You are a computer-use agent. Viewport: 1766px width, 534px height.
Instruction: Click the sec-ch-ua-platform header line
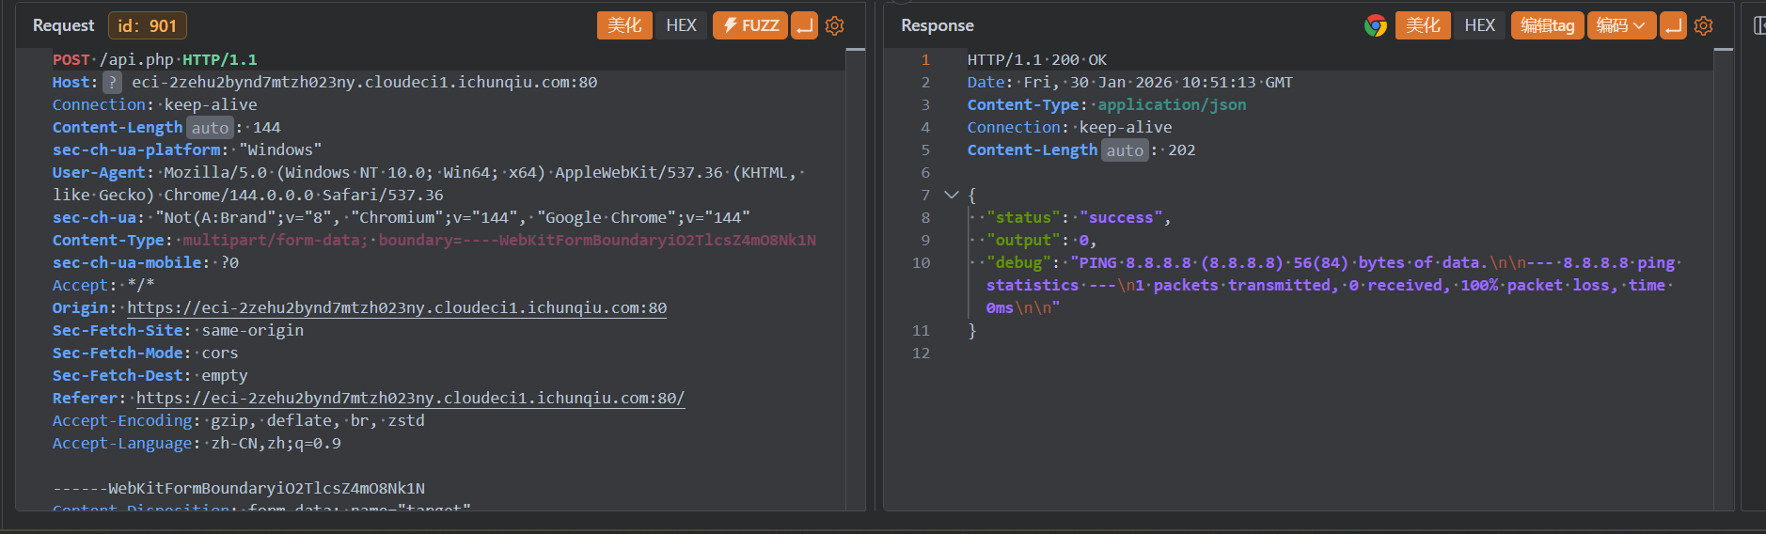(x=187, y=150)
